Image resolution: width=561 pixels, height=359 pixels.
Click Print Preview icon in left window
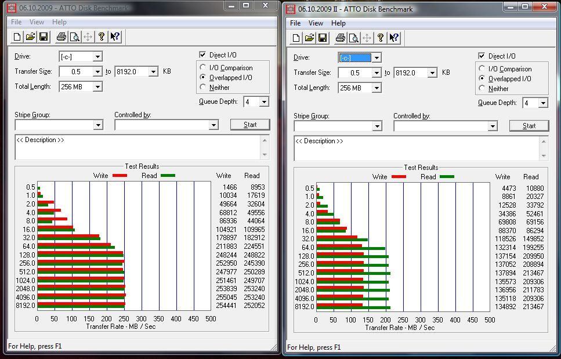pyautogui.click(x=75, y=37)
